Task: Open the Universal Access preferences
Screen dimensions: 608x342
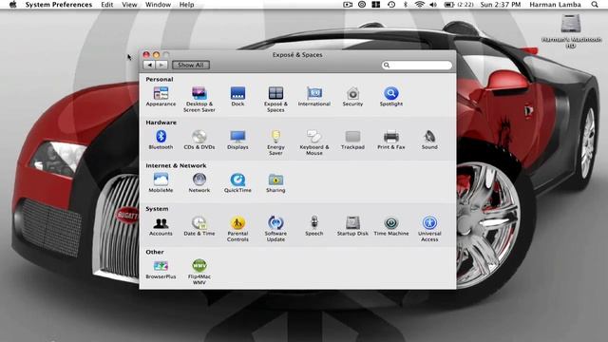Action: coord(429,229)
